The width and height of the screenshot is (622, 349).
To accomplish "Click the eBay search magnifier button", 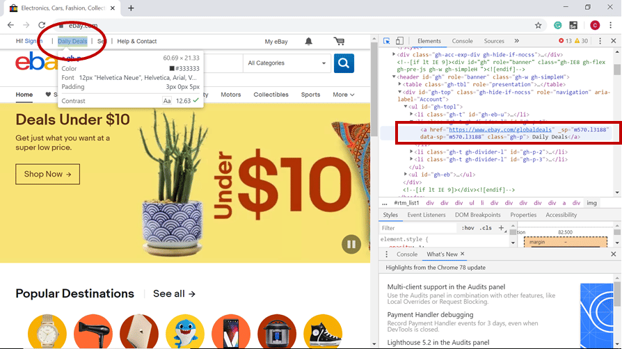I will [x=344, y=63].
